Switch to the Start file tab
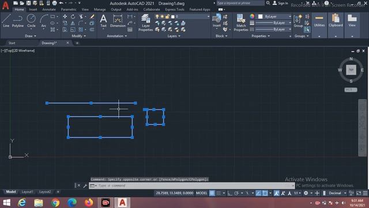Screen dimensions: 369x208 12,43
